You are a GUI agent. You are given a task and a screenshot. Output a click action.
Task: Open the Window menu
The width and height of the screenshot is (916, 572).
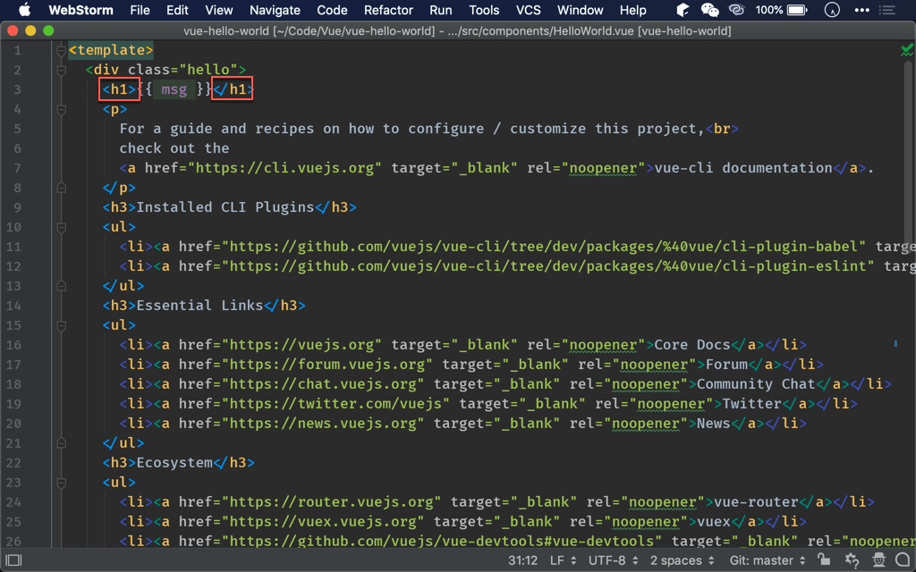coord(580,10)
